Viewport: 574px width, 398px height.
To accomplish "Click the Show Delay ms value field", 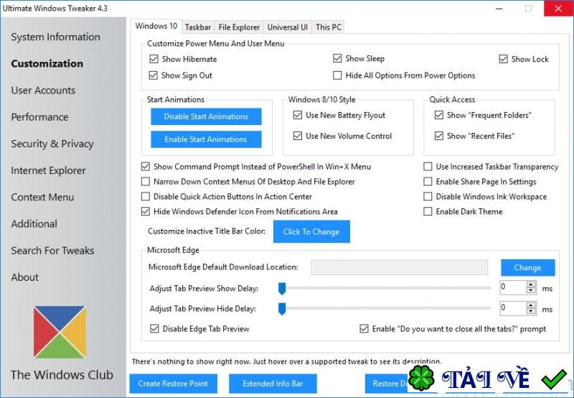I will 513,287.
